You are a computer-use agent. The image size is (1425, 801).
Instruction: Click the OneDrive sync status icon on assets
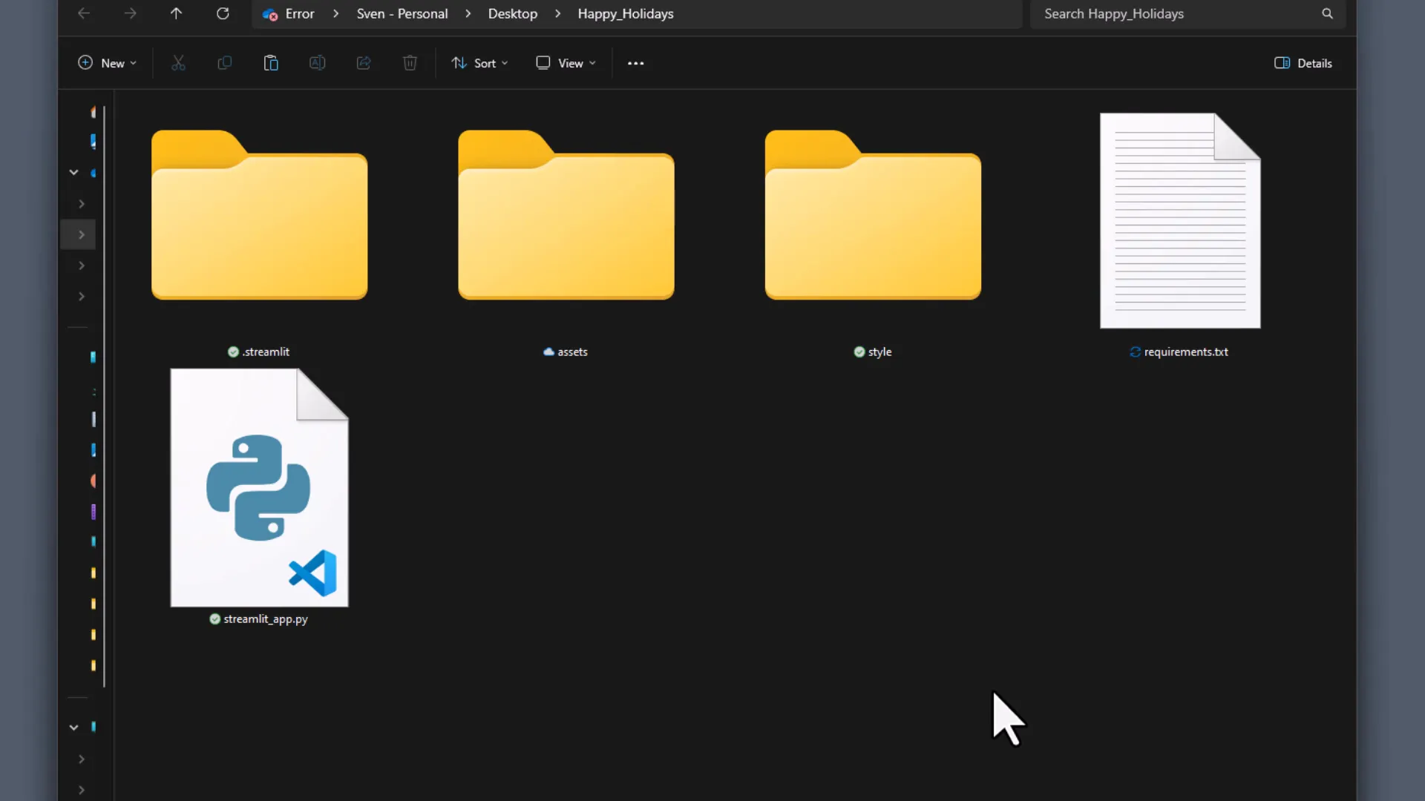(x=548, y=352)
